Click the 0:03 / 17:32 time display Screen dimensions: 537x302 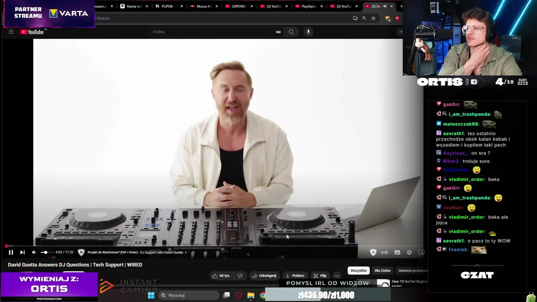click(x=65, y=253)
